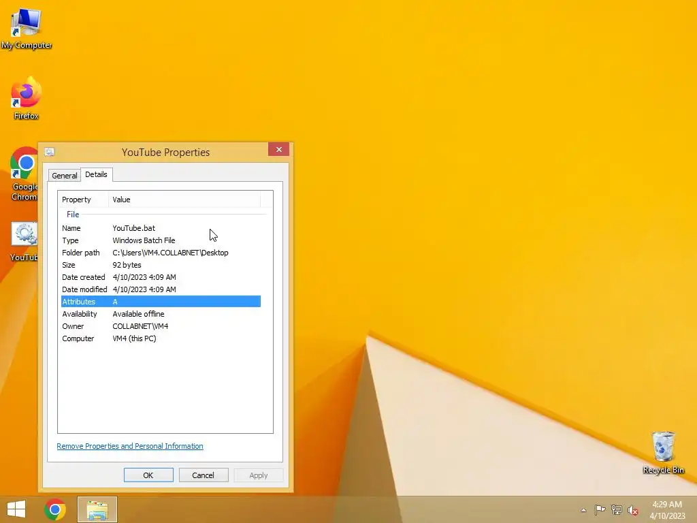Viewport: 697px width, 523px height.
Task: Confirm with the OK button
Action: [148, 475]
